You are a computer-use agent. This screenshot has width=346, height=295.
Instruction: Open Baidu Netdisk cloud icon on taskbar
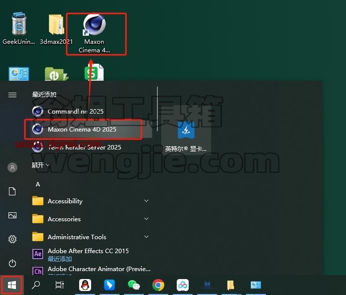(183, 285)
